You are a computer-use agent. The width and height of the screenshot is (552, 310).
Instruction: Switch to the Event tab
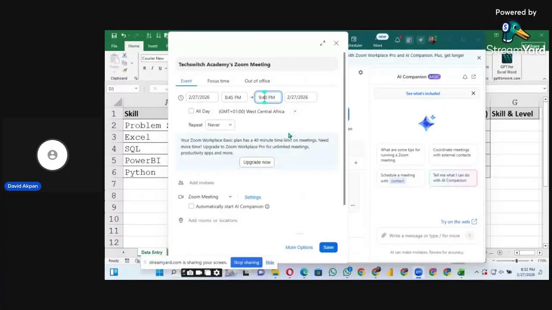coord(186,81)
